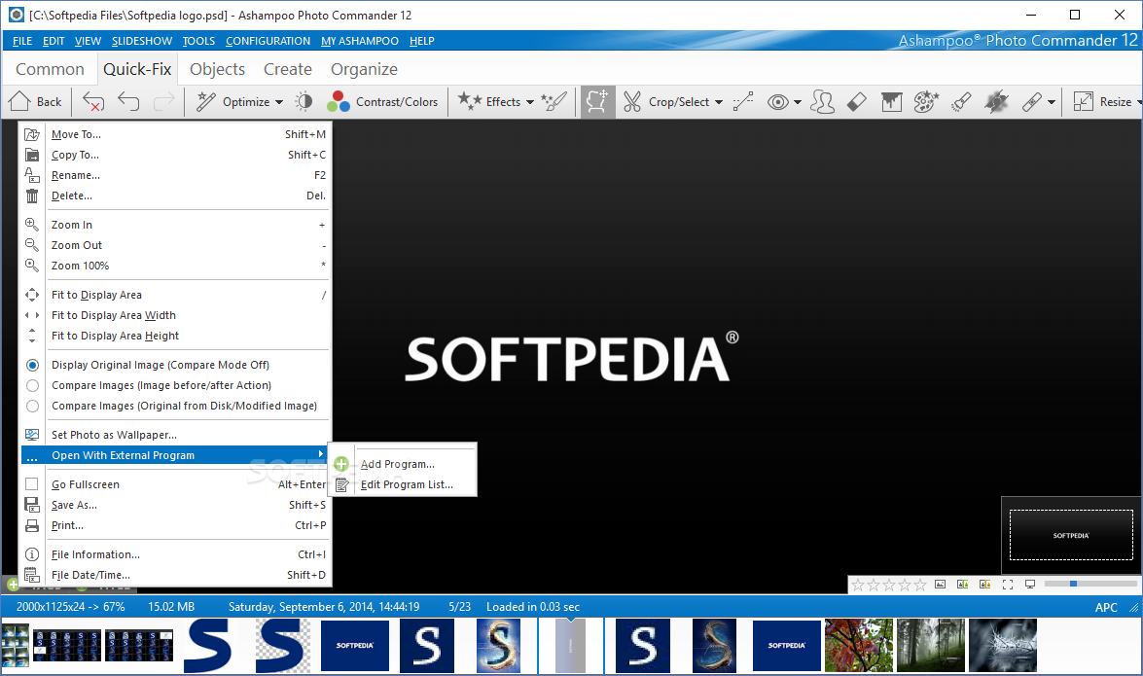Click the Crop/Select scissors icon
The width and height of the screenshot is (1143, 676).
(x=632, y=102)
